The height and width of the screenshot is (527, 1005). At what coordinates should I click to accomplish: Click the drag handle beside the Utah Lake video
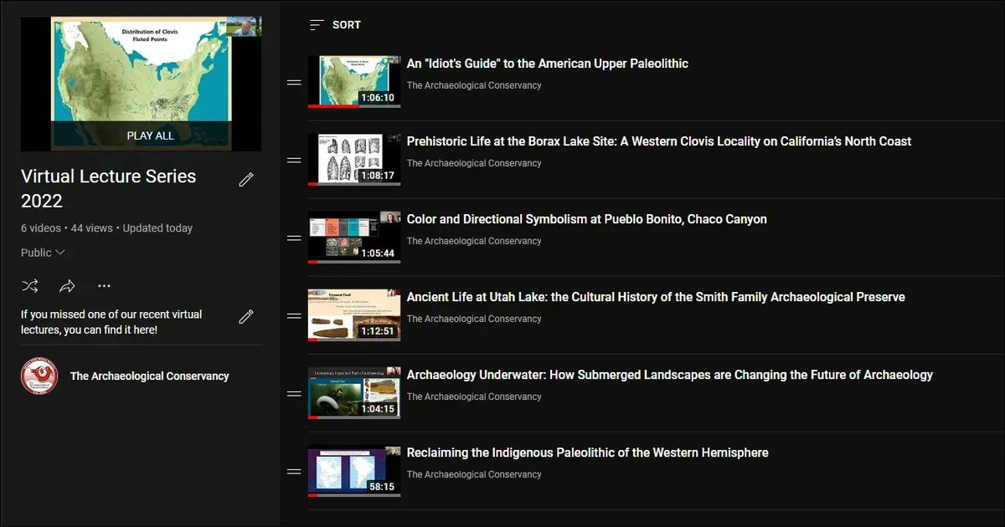[x=293, y=315]
